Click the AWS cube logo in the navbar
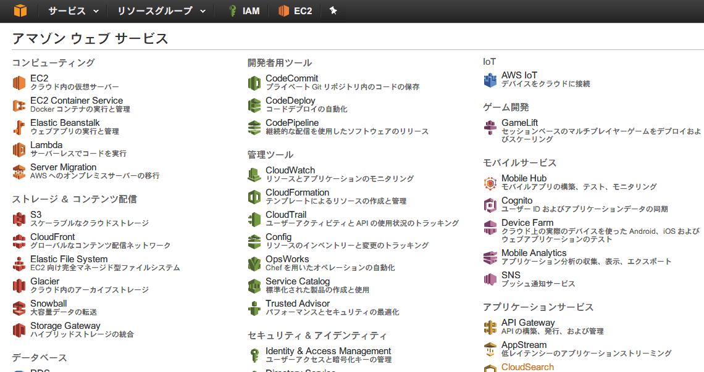The width and height of the screenshot is (704, 372). 20,10
